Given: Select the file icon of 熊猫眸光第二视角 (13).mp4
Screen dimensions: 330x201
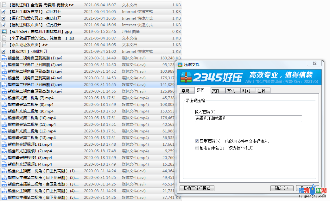Looking at the screenshot, I should (4, 138).
